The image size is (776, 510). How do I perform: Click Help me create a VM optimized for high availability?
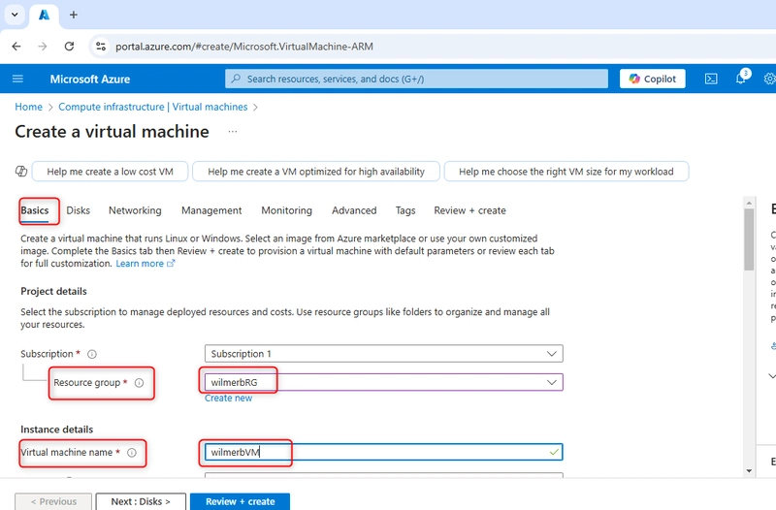[x=316, y=172]
